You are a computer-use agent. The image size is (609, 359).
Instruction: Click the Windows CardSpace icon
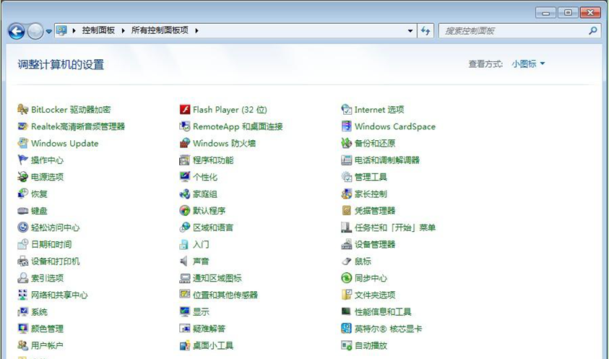[347, 126]
